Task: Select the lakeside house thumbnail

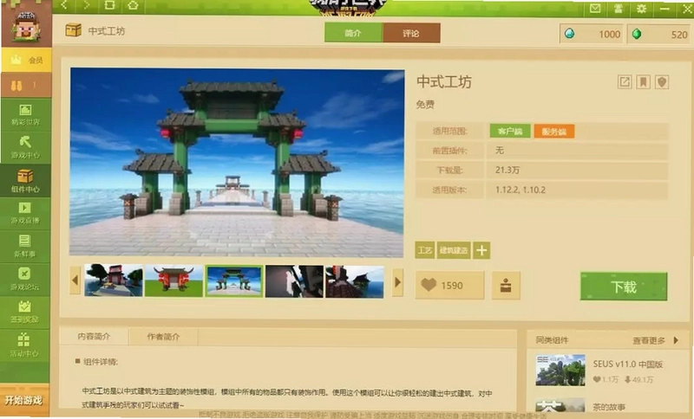Action: (x=114, y=280)
